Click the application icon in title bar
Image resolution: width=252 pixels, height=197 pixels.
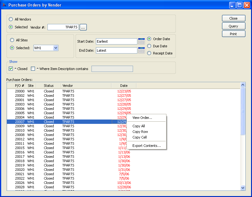coord(4,5)
